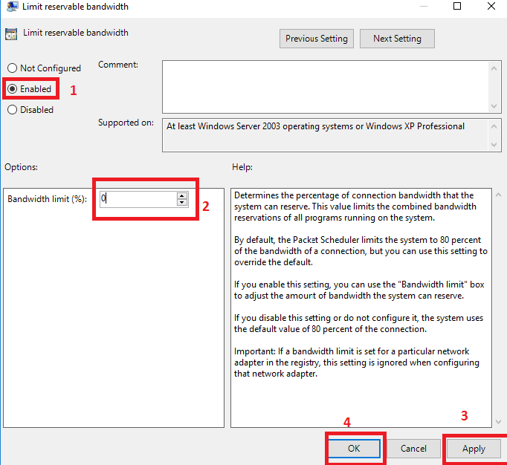The height and width of the screenshot is (465, 507).
Task: Select the Enabled radio button
Action: [x=12, y=89]
